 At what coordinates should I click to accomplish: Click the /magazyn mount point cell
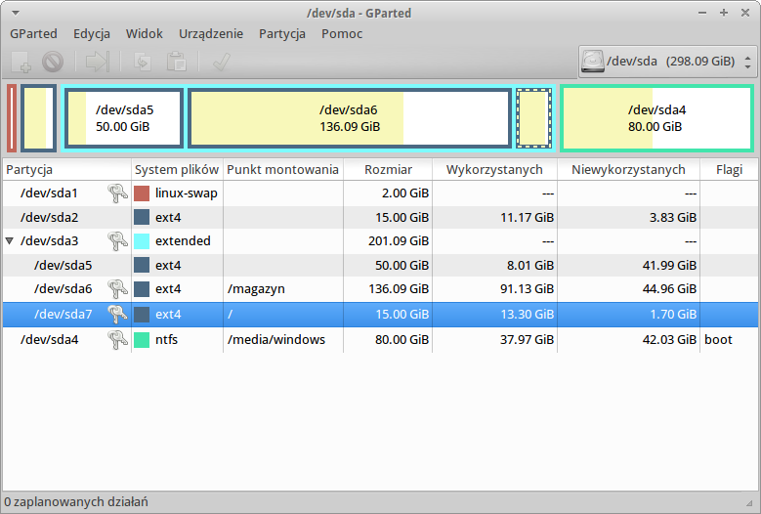(x=283, y=289)
